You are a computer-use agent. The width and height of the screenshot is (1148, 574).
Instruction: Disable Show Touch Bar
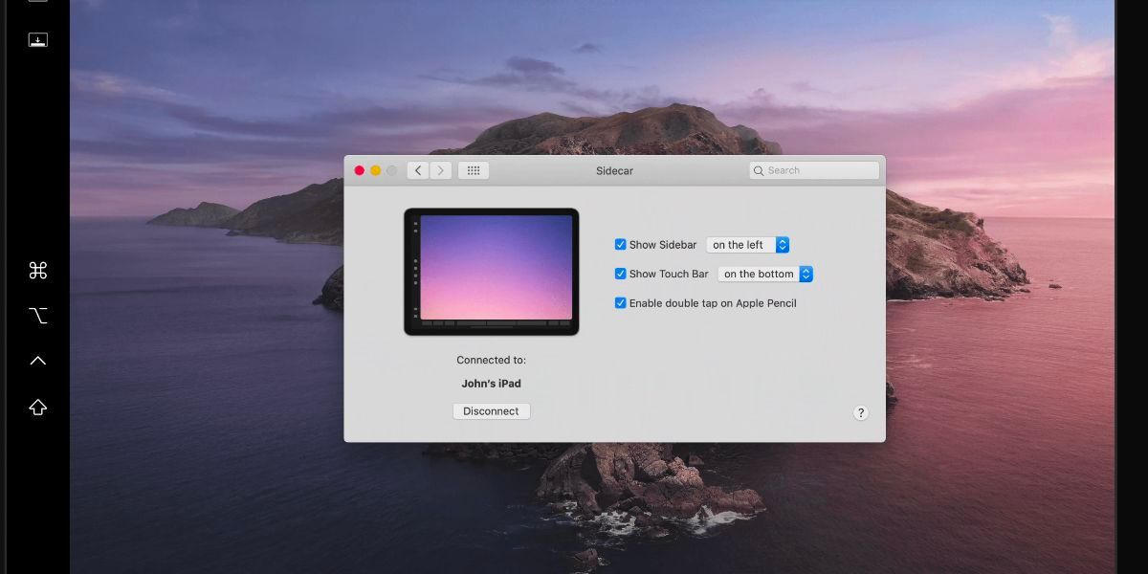(x=620, y=274)
